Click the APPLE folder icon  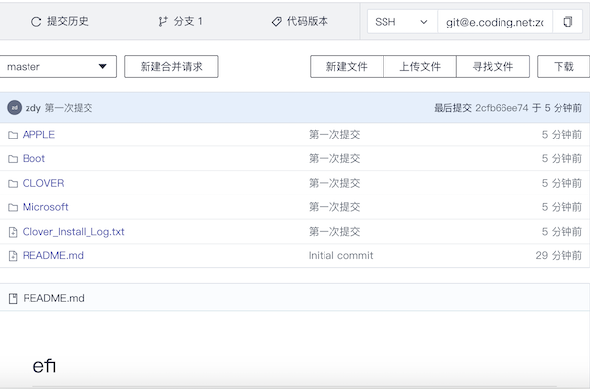coord(13,135)
